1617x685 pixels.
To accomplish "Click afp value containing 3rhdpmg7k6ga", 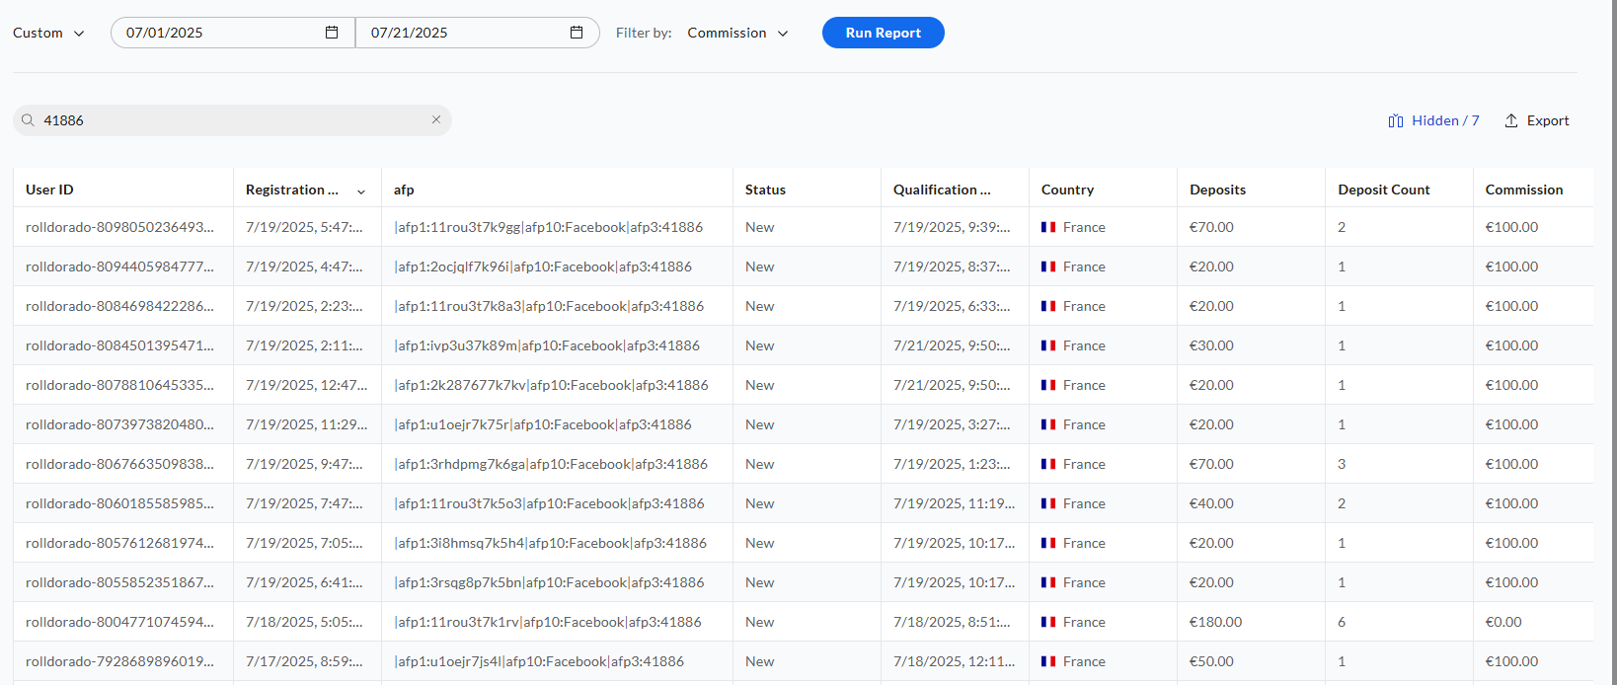I will [551, 464].
